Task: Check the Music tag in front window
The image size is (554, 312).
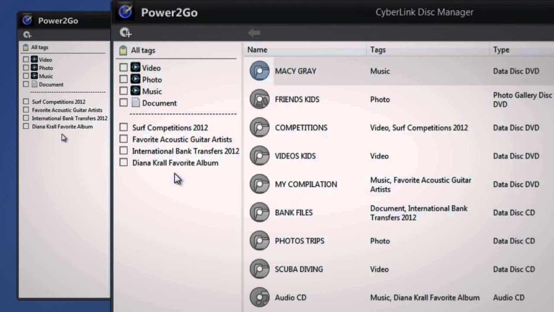Action: tap(124, 91)
